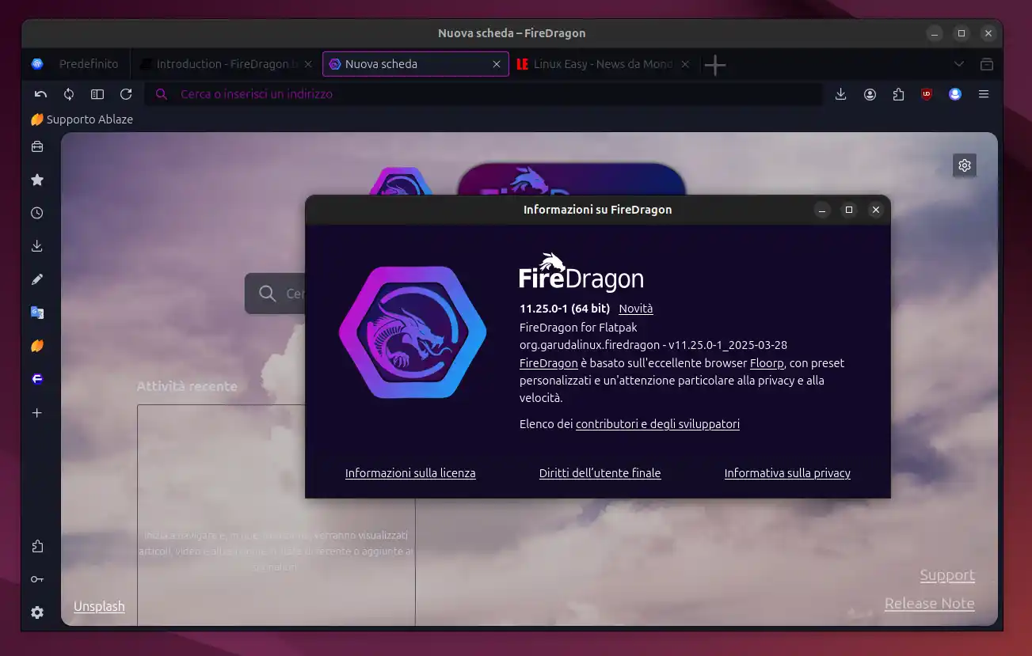Click the org.garudalinux.firedragon build string
Image resolution: width=1032 pixels, height=656 pixels.
point(653,345)
